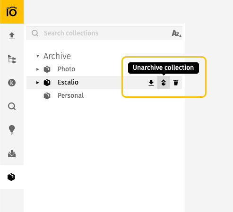The width and height of the screenshot is (233, 212).
Task: Unarchive the Escalio collection
Action: click(x=164, y=83)
